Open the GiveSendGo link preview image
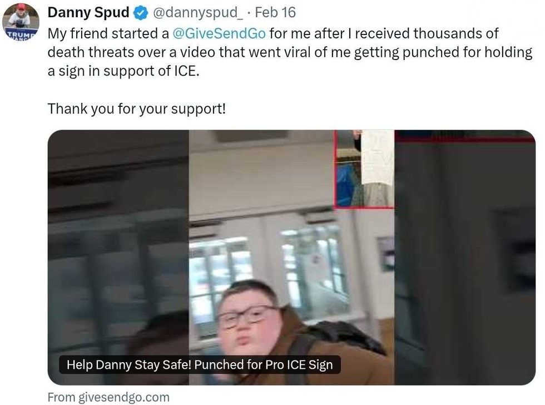The height and width of the screenshot is (405, 545). tap(291, 257)
